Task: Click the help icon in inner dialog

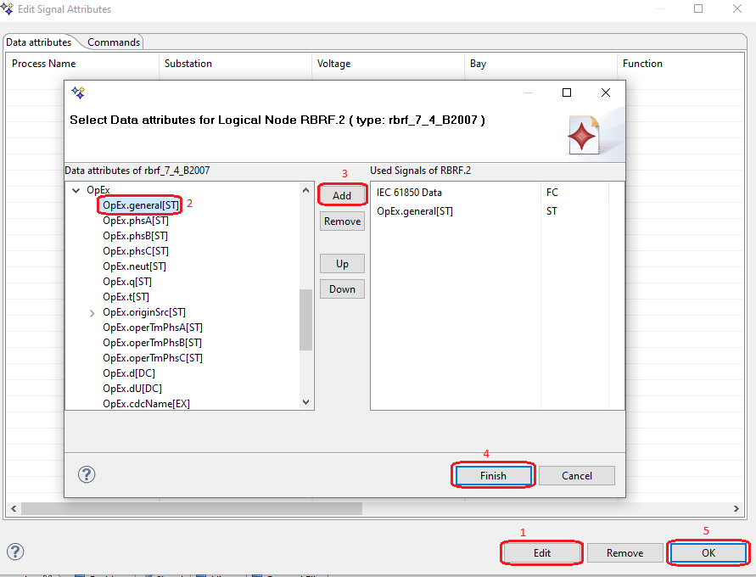Action: pos(87,474)
